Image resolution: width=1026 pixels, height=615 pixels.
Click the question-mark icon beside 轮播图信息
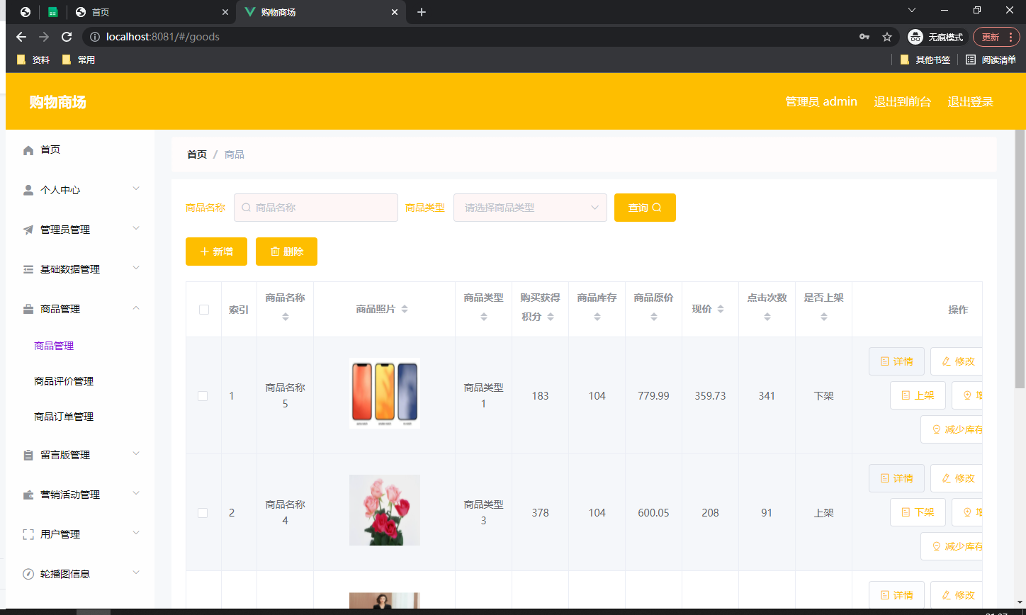coord(27,573)
